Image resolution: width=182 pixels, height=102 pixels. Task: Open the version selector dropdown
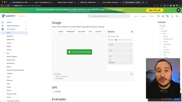point(22,16)
